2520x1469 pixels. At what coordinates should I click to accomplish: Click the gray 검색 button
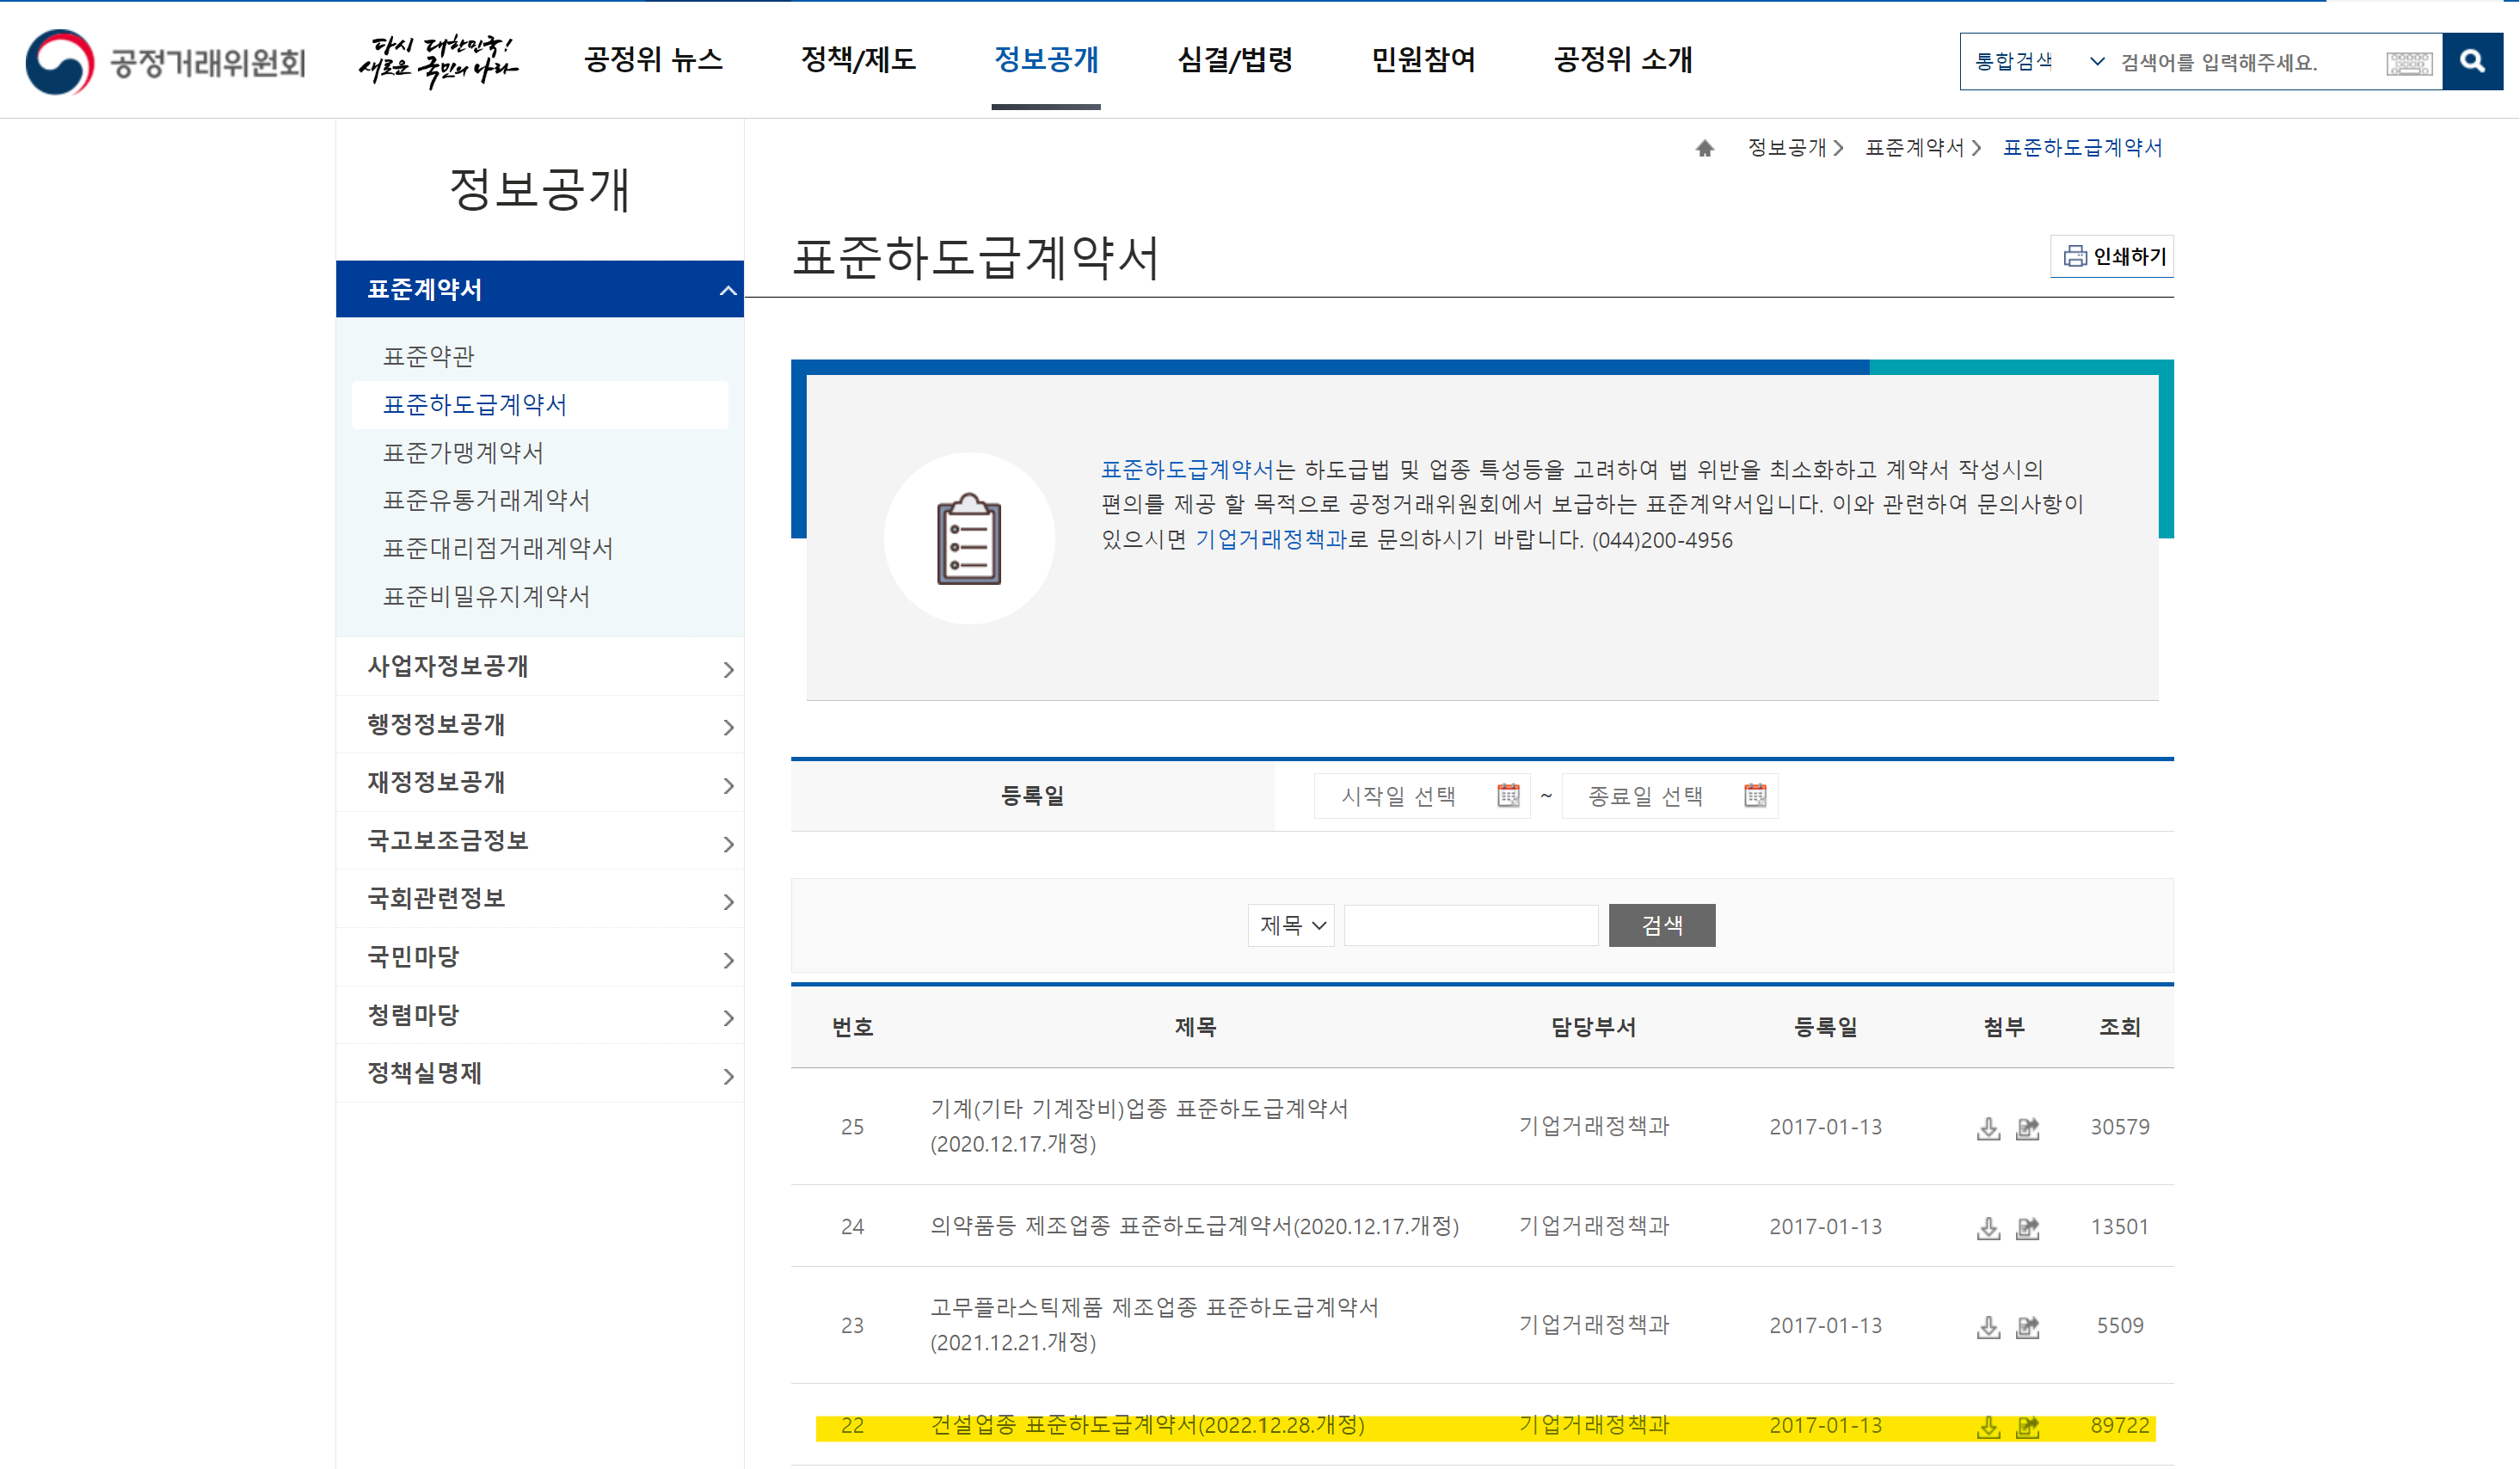click(1662, 925)
